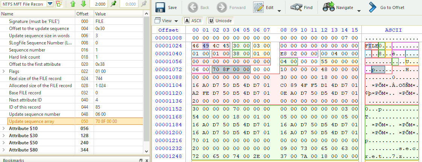Click value 70 8F 00 00 in template
The image size is (422, 162).
click(x=106, y=121)
